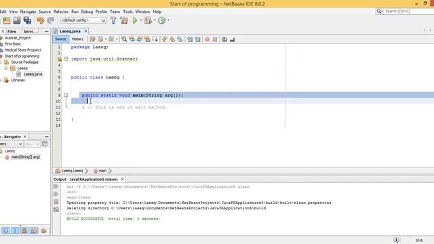The width and height of the screenshot is (434, 244).
Task: Open the Help menu
Action: click(x=157, y=12)
